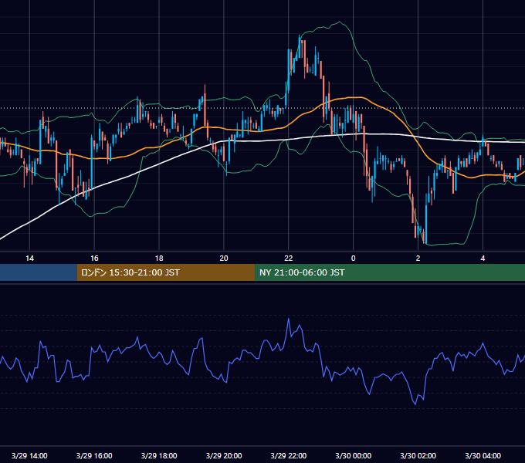Click the 0 hour axis label

pos(354,259)
